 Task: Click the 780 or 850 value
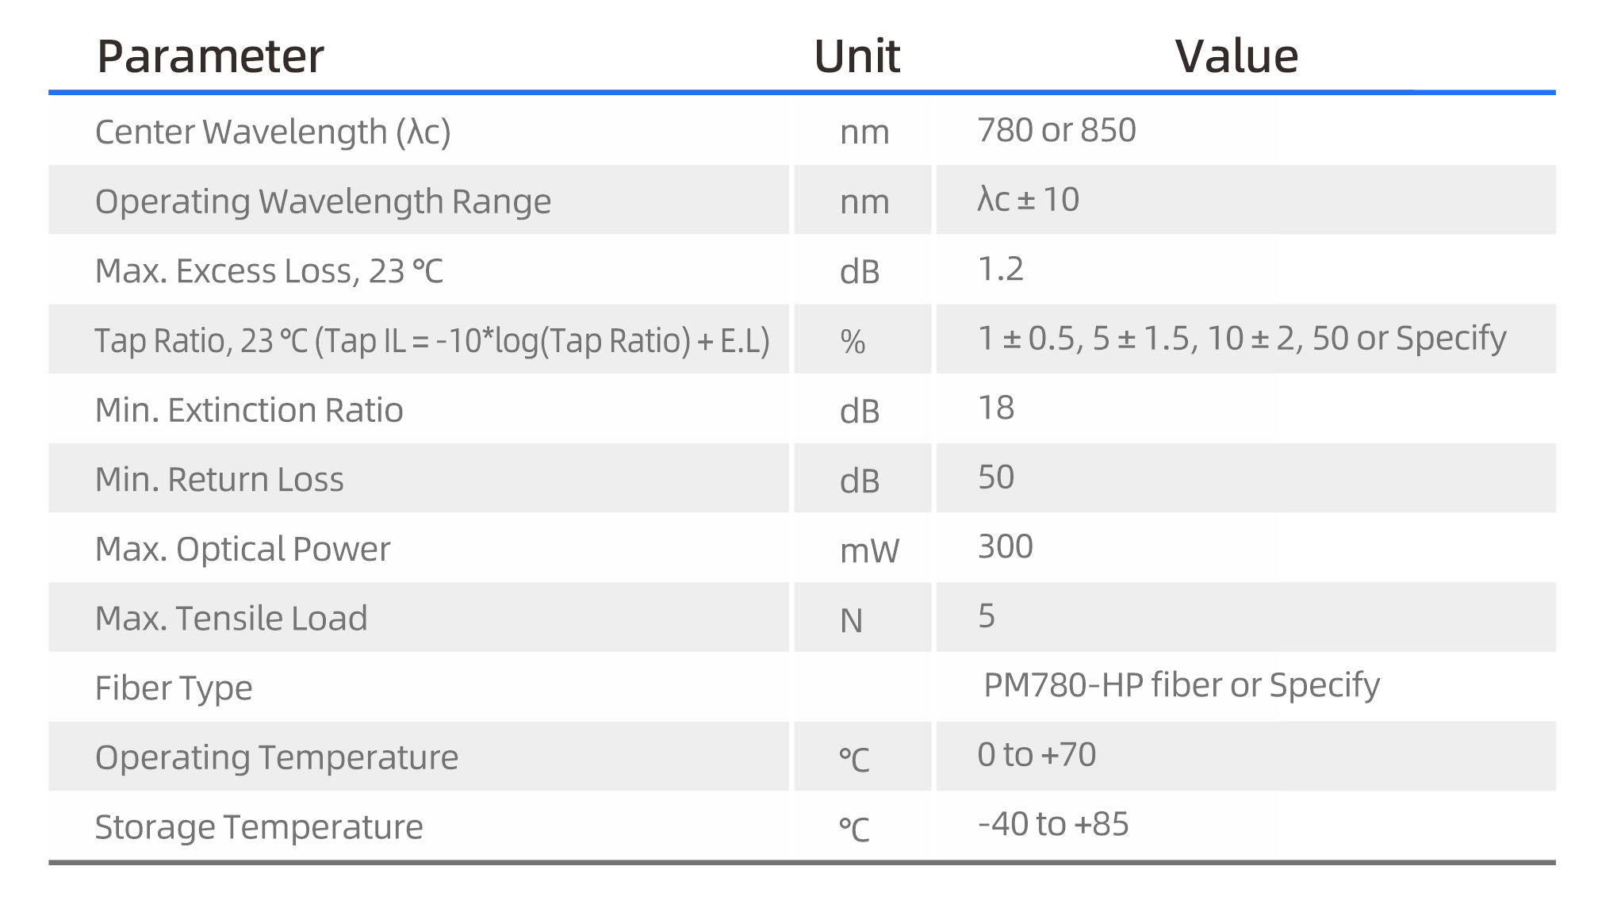[1056, 130]
